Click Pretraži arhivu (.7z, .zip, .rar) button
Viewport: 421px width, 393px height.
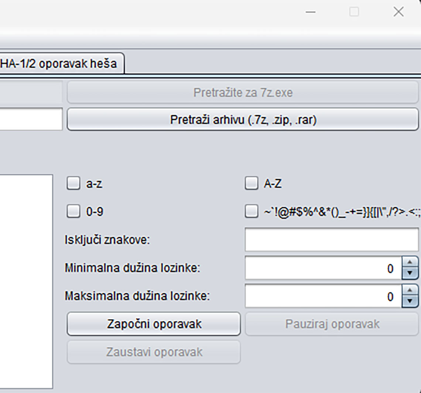coord(243,120)
